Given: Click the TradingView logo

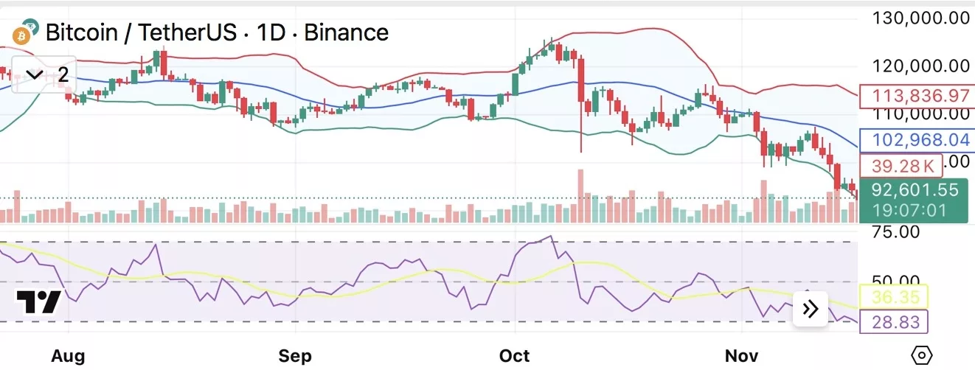Looking at the screenshot, I should tap(38, 303).
